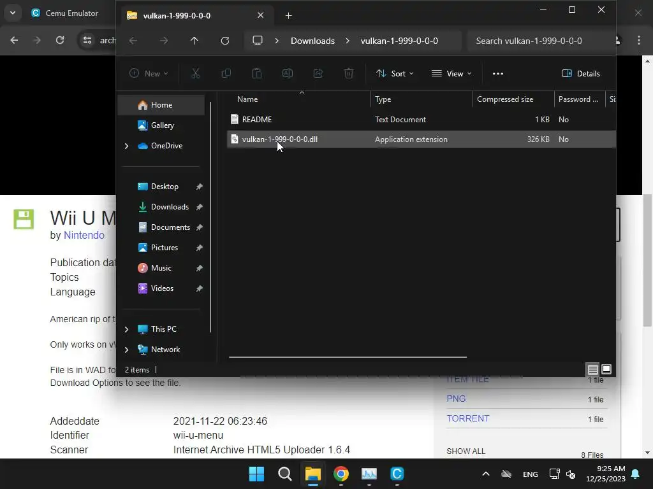653x489 pixels.
Task: Select Home in the navigation pane
Action: pos(161,105)
